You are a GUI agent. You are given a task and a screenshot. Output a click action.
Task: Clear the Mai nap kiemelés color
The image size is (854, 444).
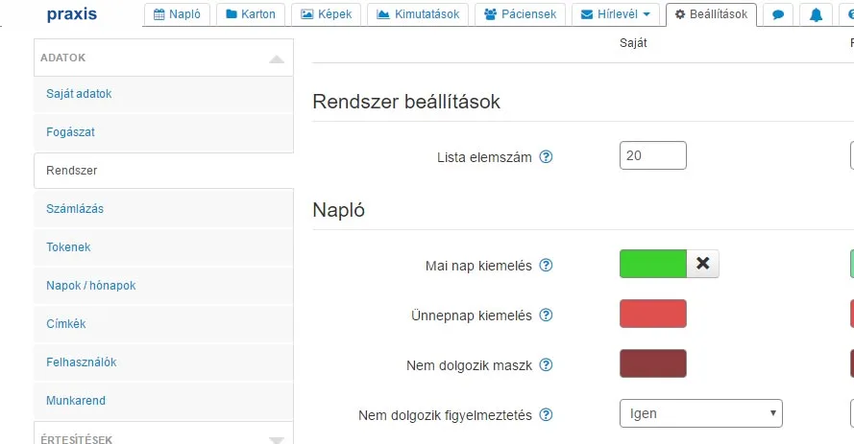[x=702, y=264]
